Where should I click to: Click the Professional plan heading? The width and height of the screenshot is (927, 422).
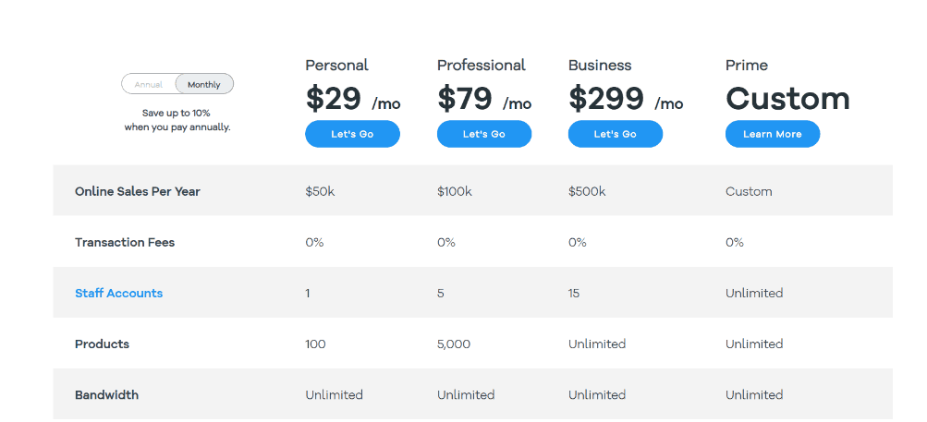(482, 65)
